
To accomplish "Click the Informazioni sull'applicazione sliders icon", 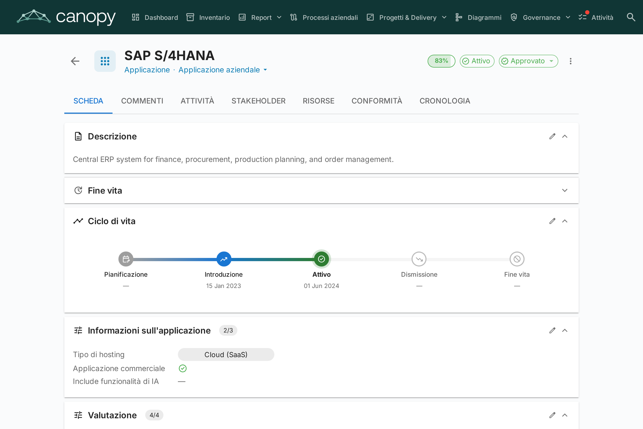I will (78, 331).
